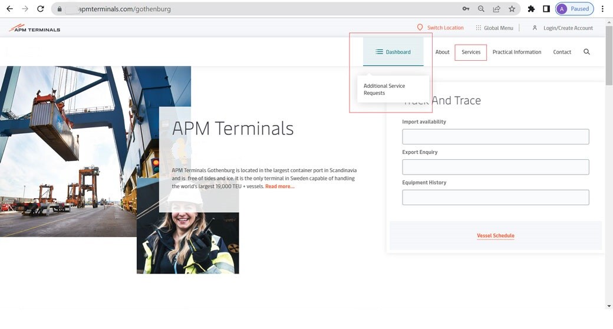This screenshot has height=329, width=613.
Task: Open the Dashboard menu
Action: tap(393, 52)
